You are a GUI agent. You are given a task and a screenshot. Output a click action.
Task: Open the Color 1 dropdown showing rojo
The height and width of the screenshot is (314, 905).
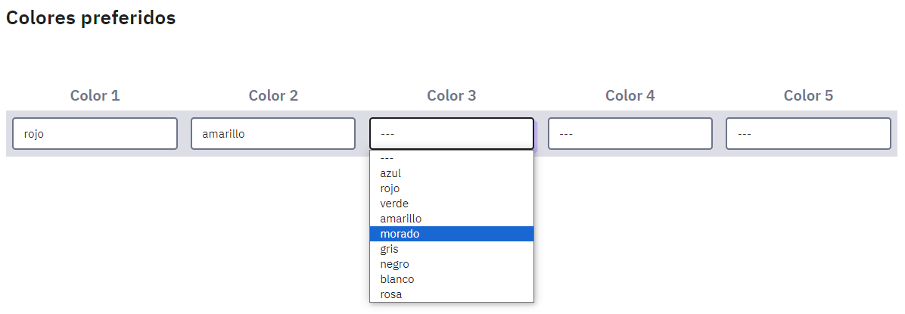coord(95,134)
